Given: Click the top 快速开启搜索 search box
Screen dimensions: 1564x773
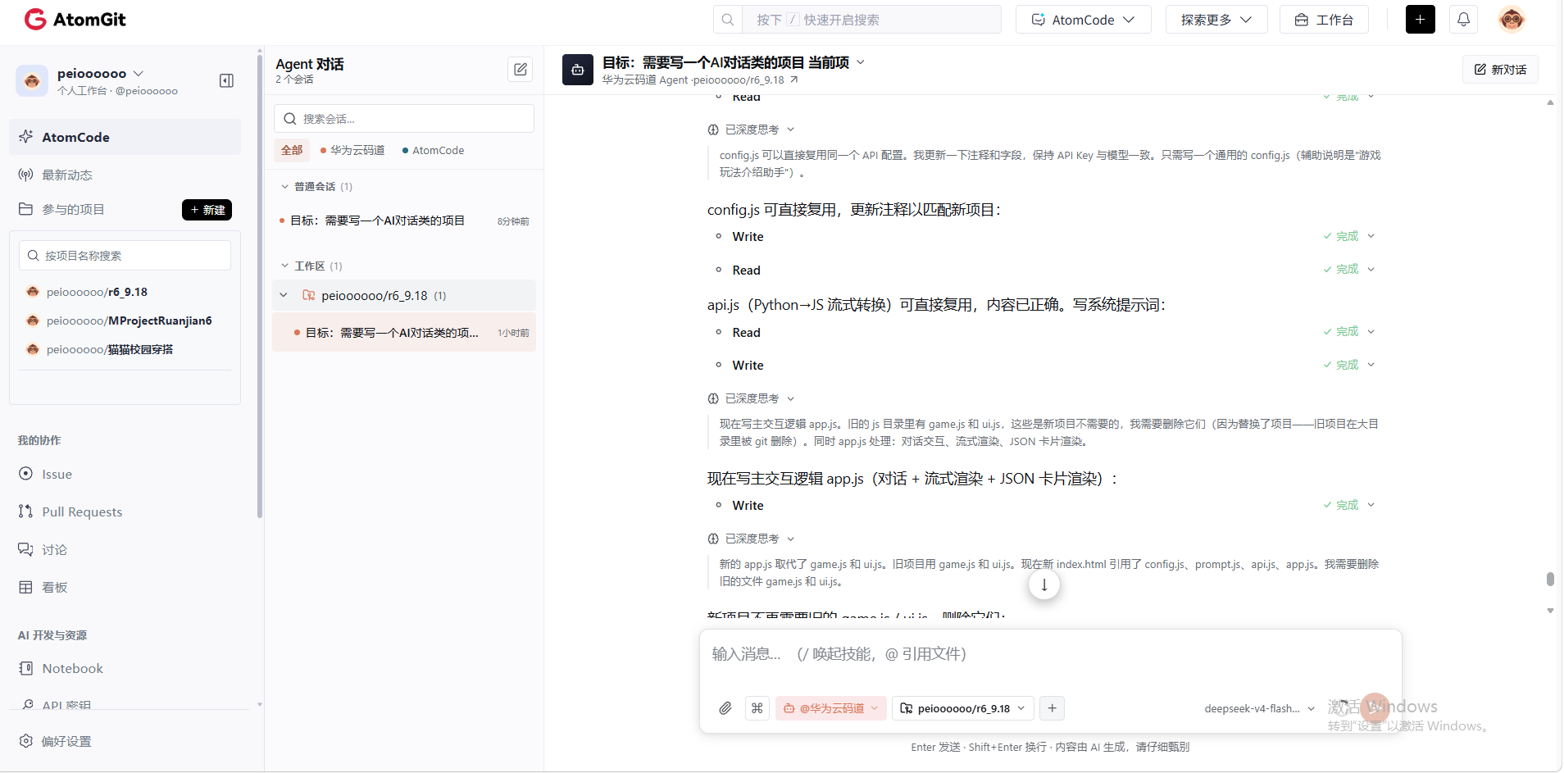Looking at the screenshot, I should tap(871, 20).
